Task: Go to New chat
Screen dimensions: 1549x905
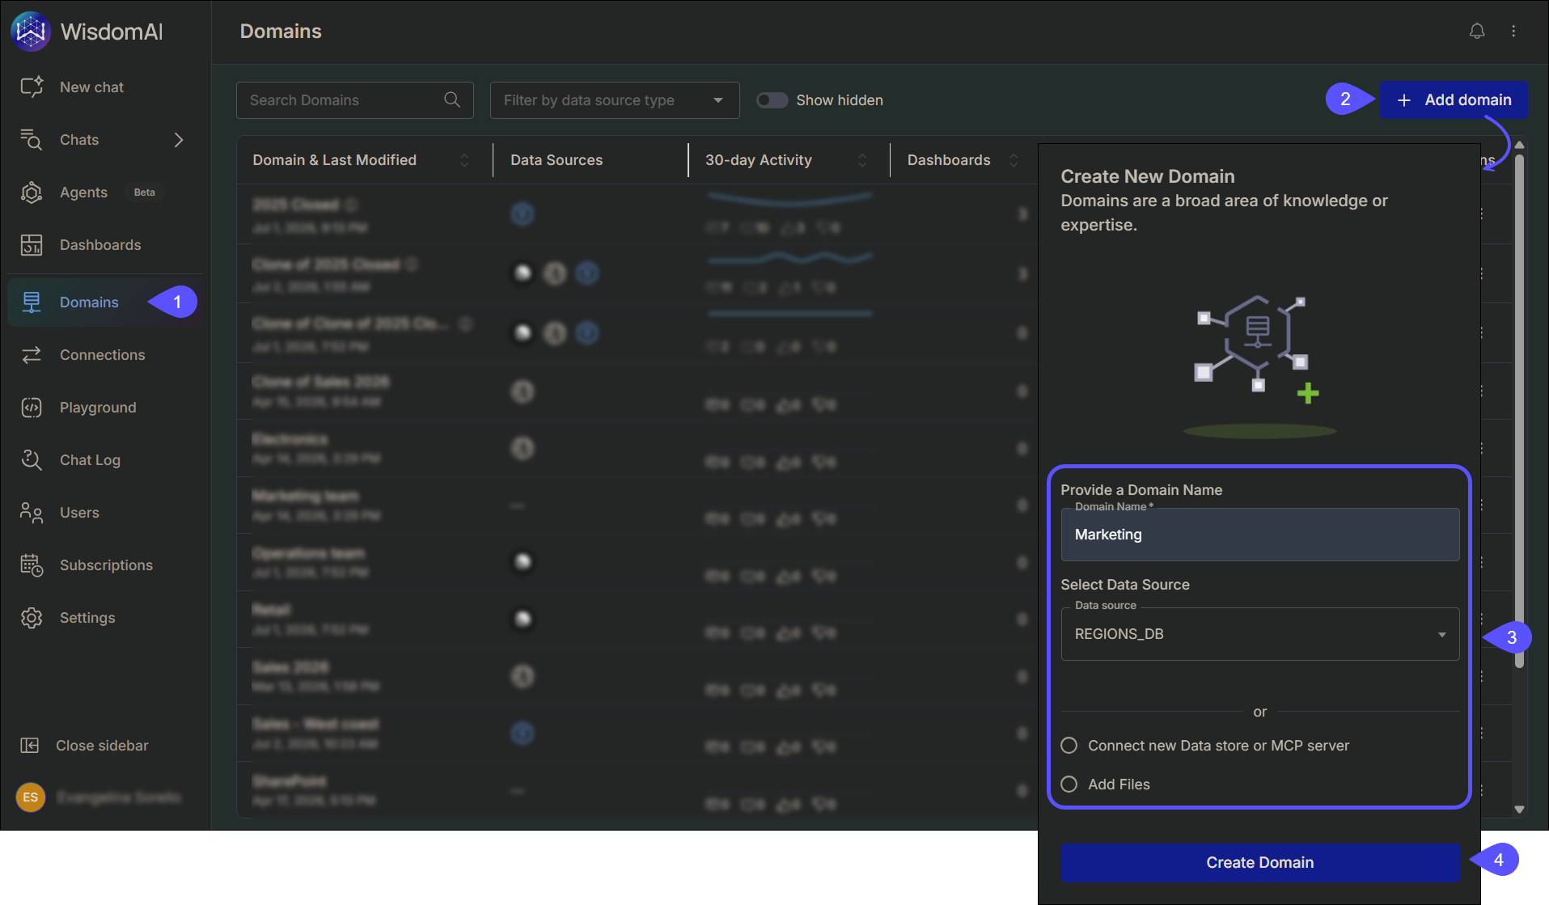Action: [x=91, y=87]
